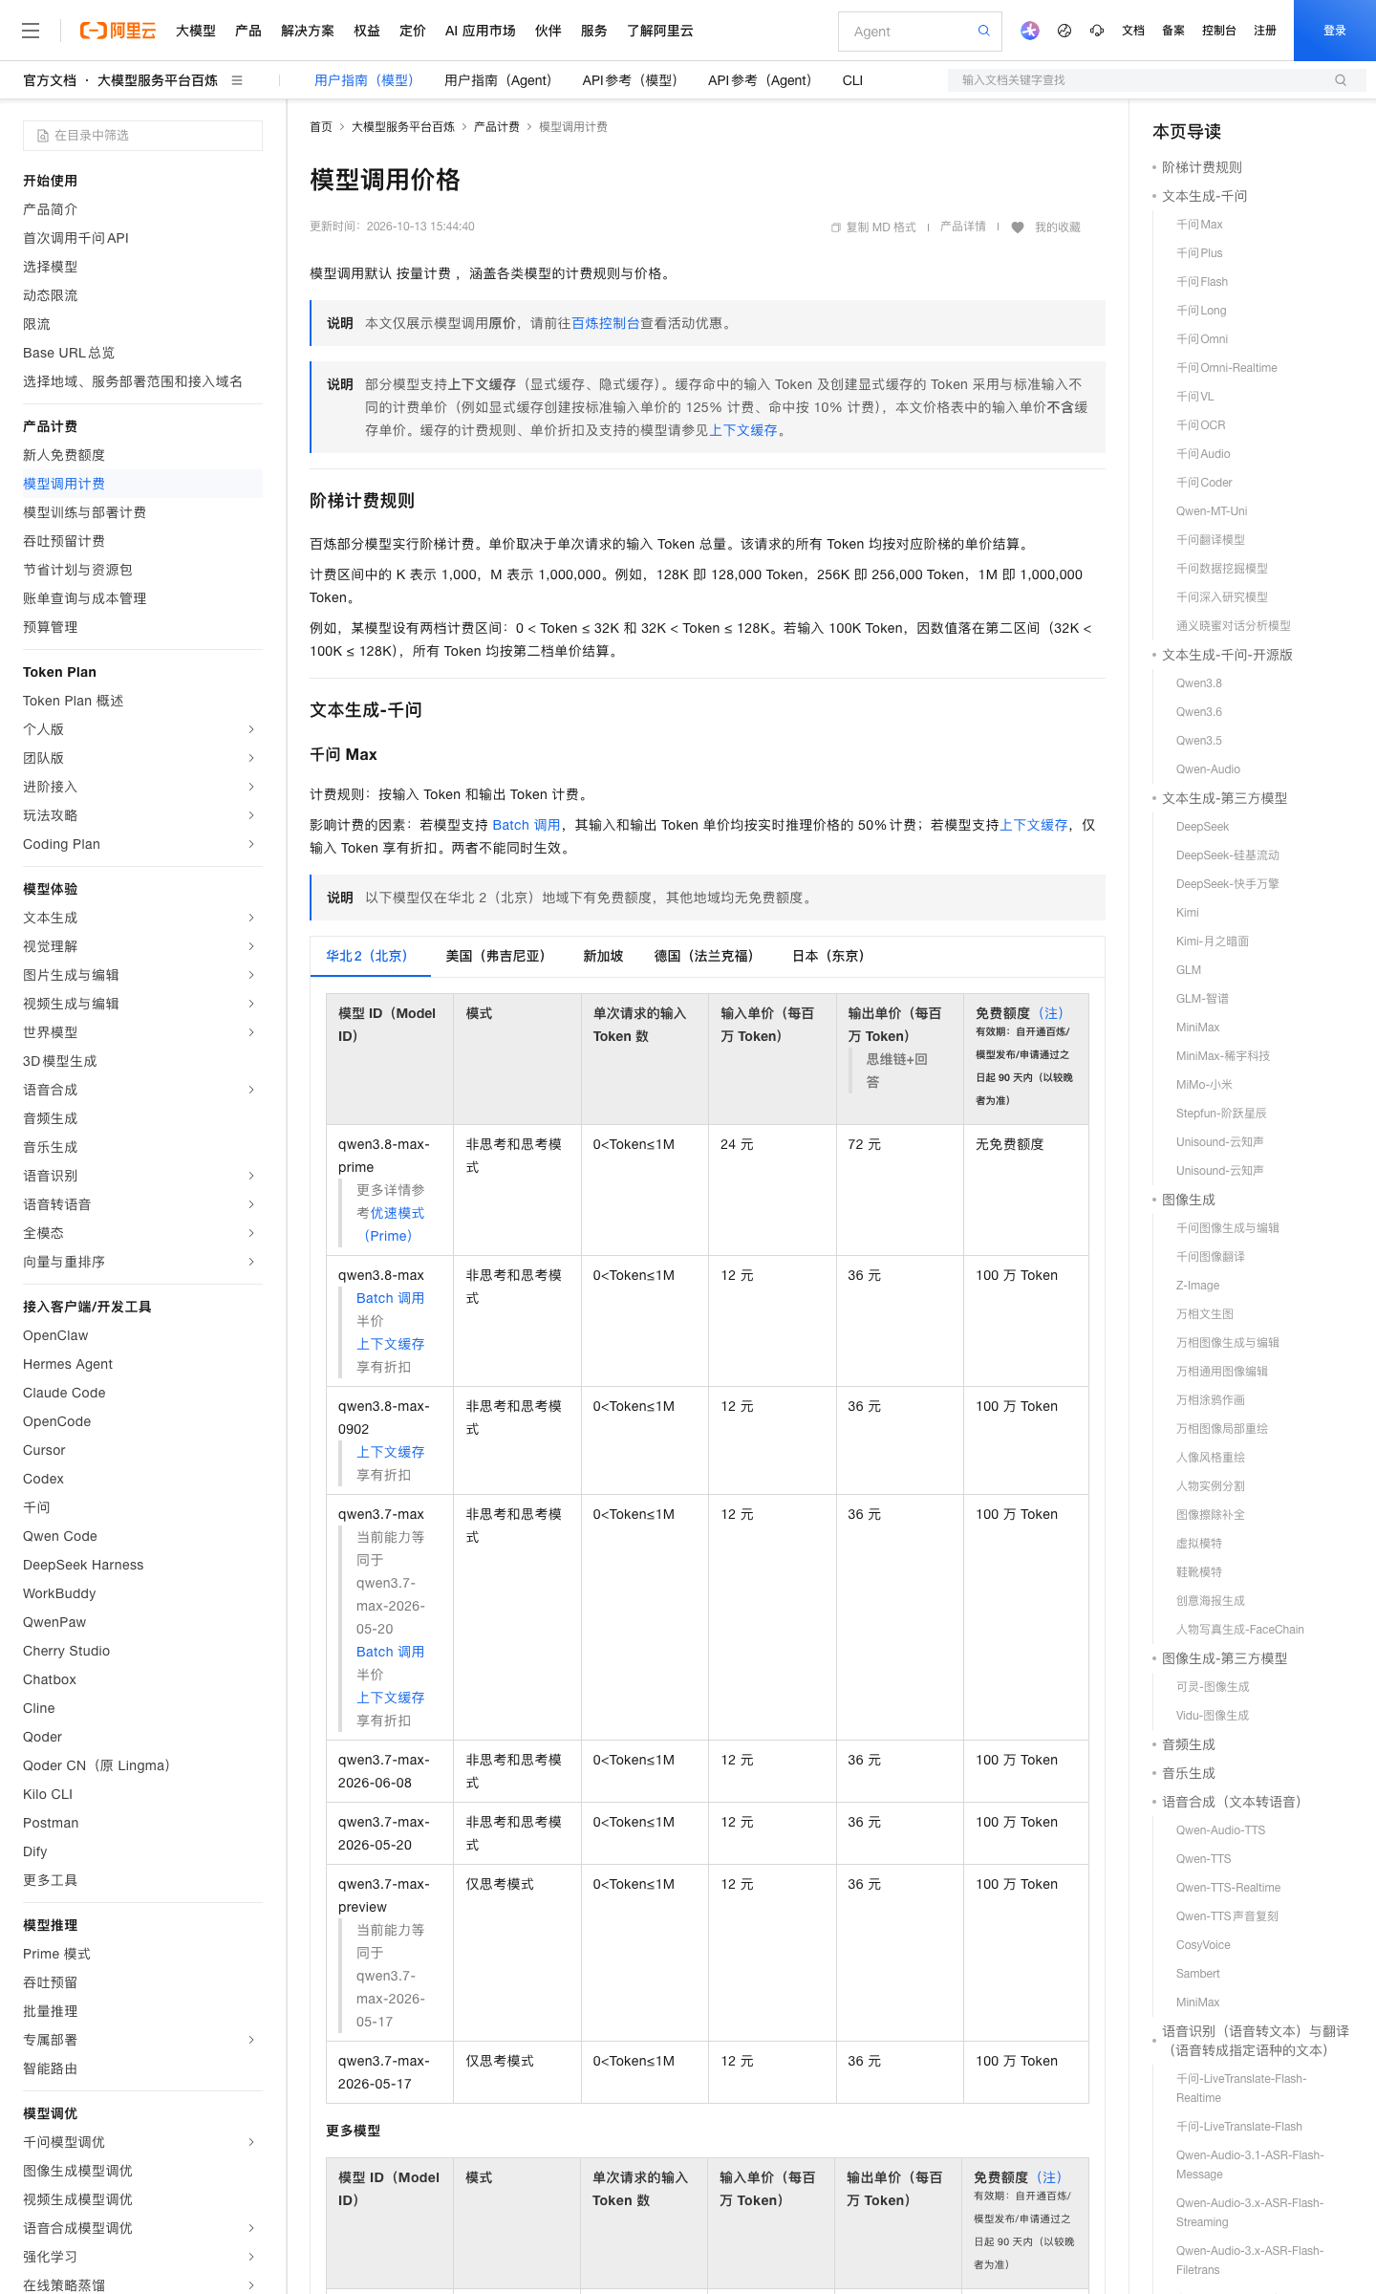Screen dimensions: 1376x2294
Task: Jump to DeepSeek in page outline
Action: coord(1202,827)
